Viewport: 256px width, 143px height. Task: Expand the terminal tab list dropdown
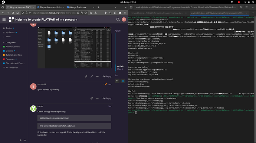coord(253,13)
